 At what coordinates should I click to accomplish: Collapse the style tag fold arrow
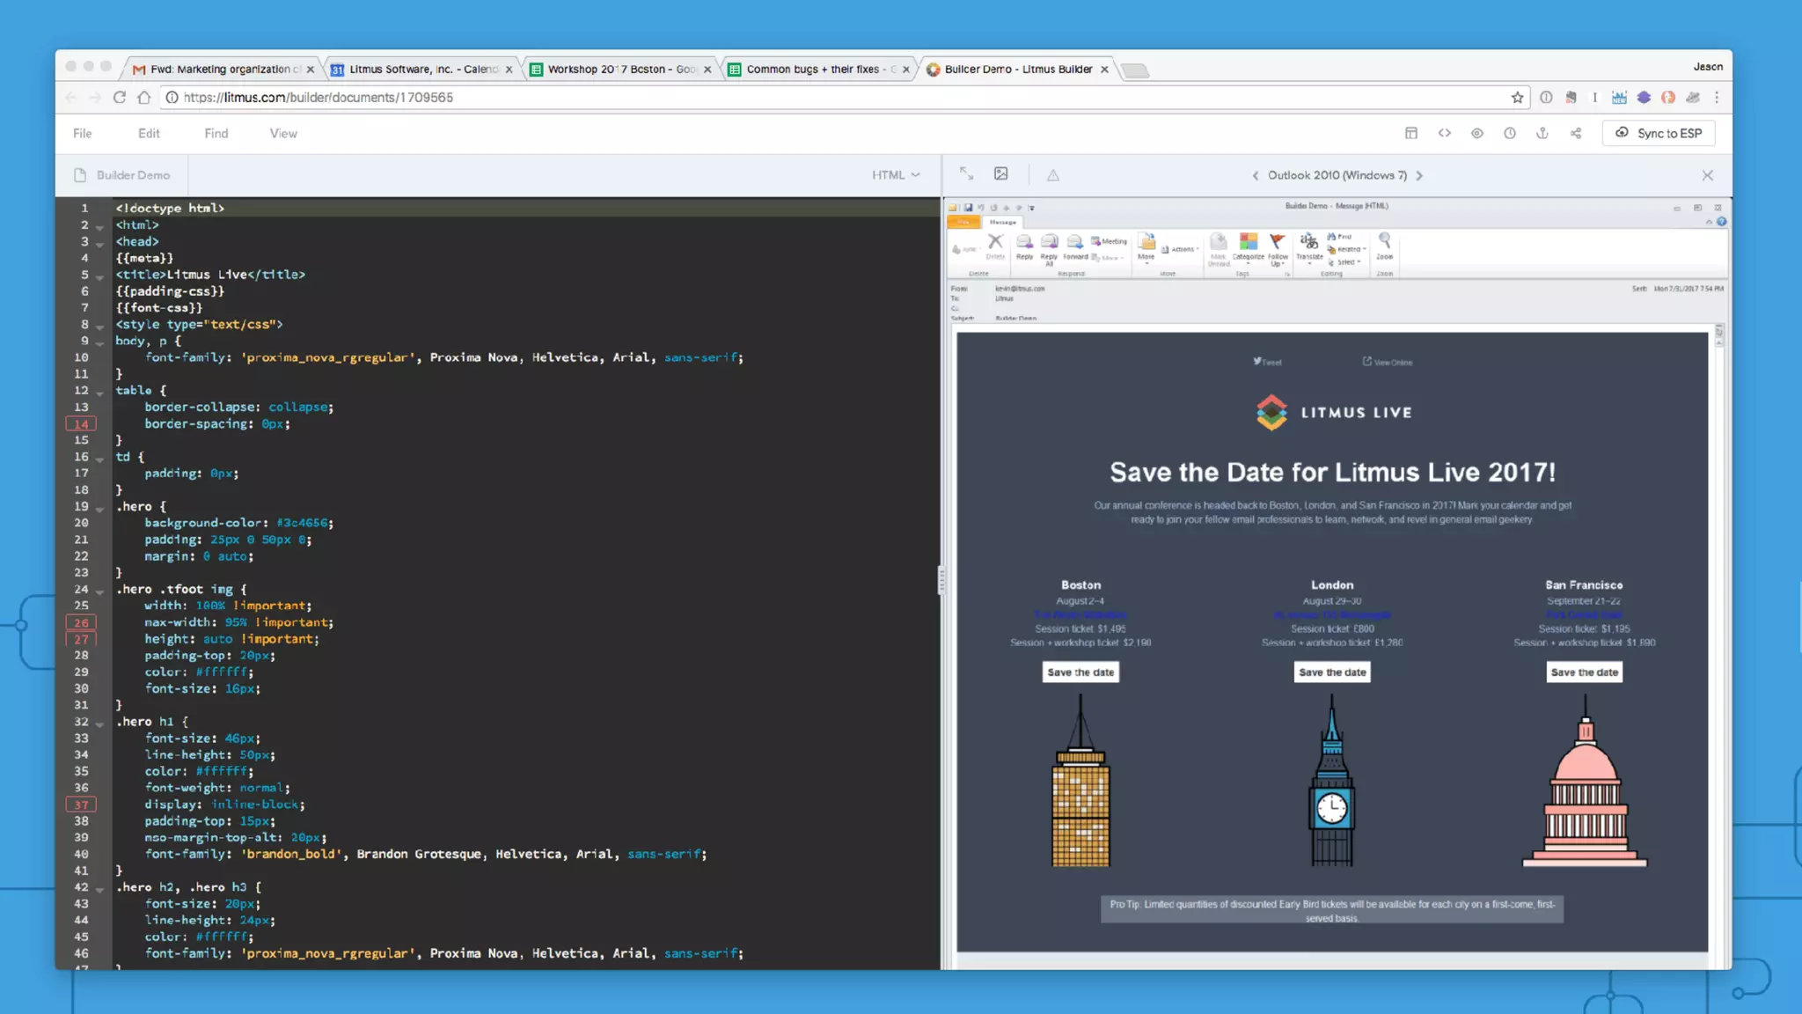[100, 327]
